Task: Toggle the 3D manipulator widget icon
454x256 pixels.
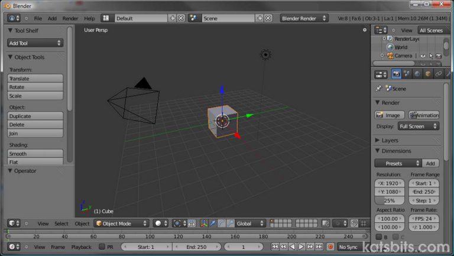Action: 203,223
